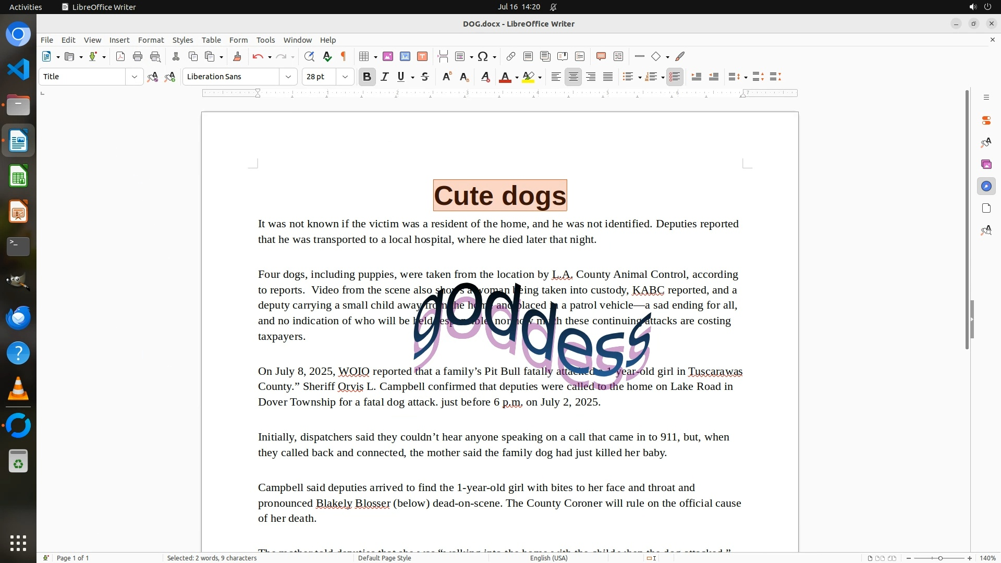
Task: Toggle formatting marks display
Action: click(344, 56)
